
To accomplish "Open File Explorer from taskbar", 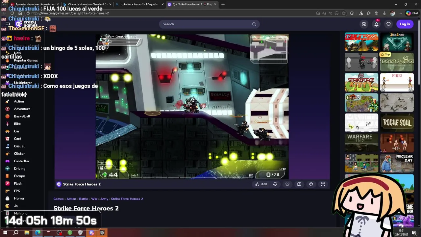I will pyautogui.click(x=27, y=233).
